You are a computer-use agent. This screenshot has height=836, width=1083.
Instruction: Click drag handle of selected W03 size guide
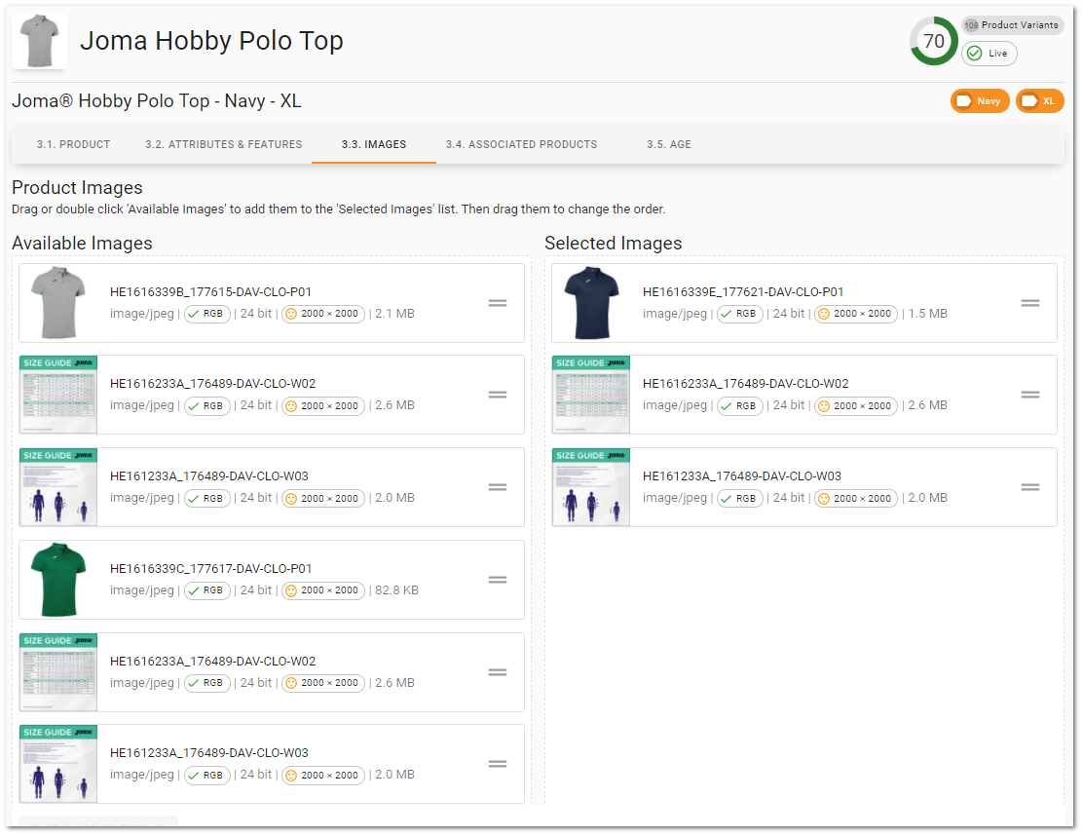1029,487
